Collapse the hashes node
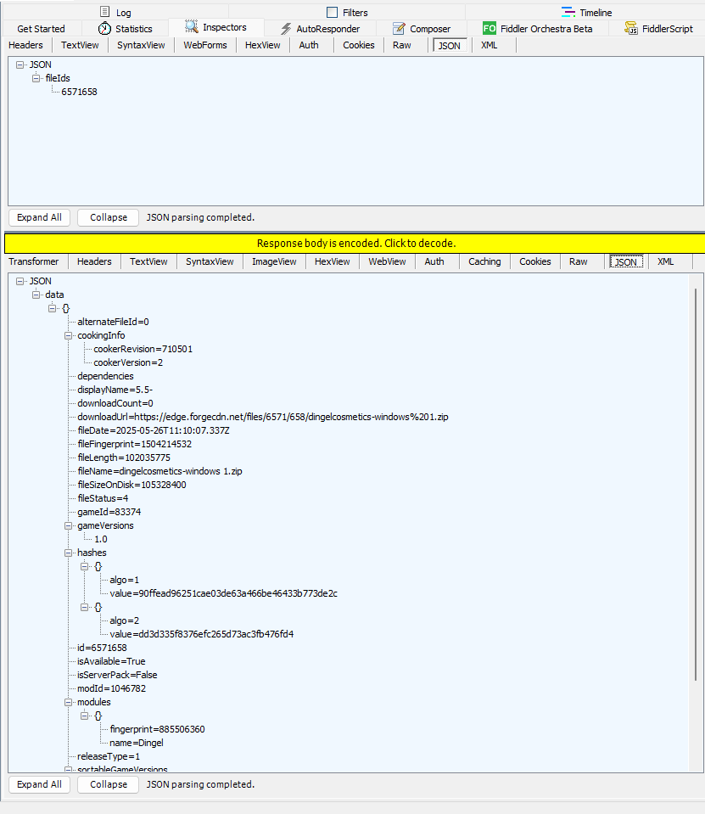The image size is (705, 814). [x=68, y=553]
